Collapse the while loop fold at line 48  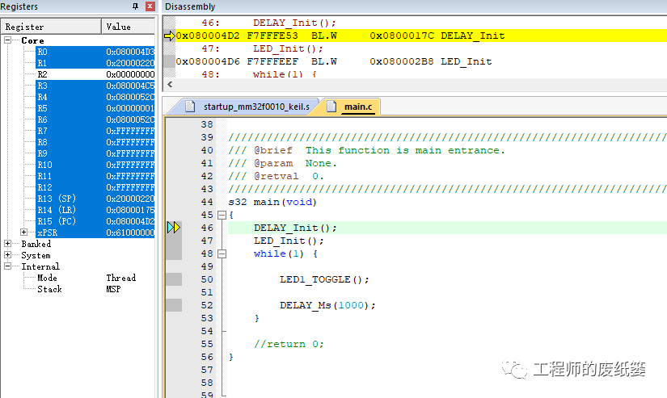coord(222,253)
